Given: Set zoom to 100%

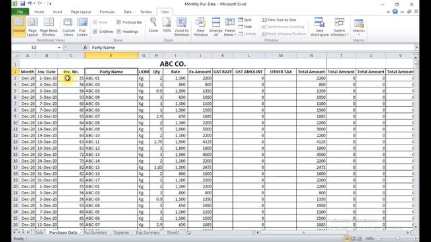Looking at the screenshot, I should pyautogui.click(x=167, y=25).
